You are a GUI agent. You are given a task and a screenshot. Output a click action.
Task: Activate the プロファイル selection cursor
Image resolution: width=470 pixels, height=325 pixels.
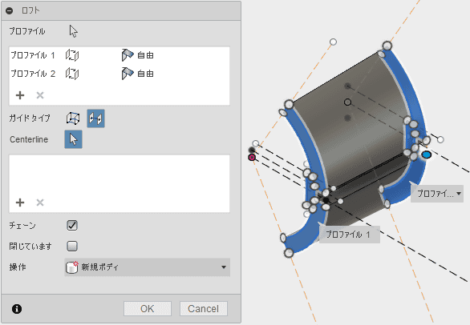(x=73, y=31)
